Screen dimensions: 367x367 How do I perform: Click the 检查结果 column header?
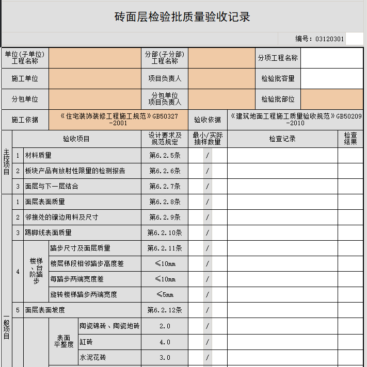350,139
